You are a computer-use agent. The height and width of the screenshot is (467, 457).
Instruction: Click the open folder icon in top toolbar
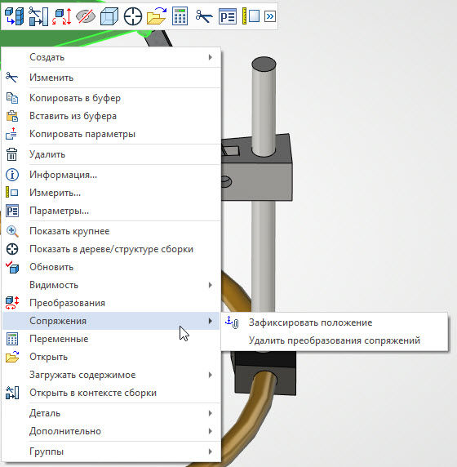[157, 16]
